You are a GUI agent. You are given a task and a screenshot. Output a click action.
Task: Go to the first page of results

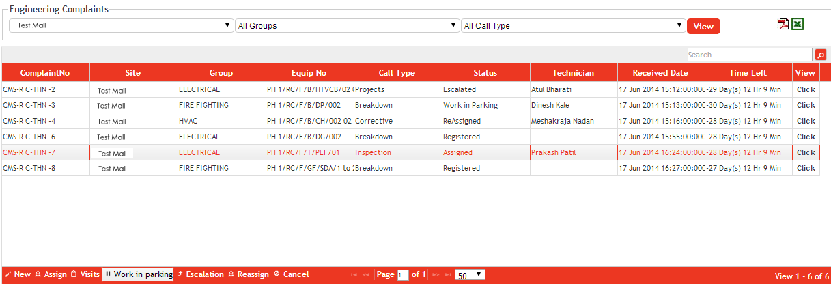(x=354, y=274)
